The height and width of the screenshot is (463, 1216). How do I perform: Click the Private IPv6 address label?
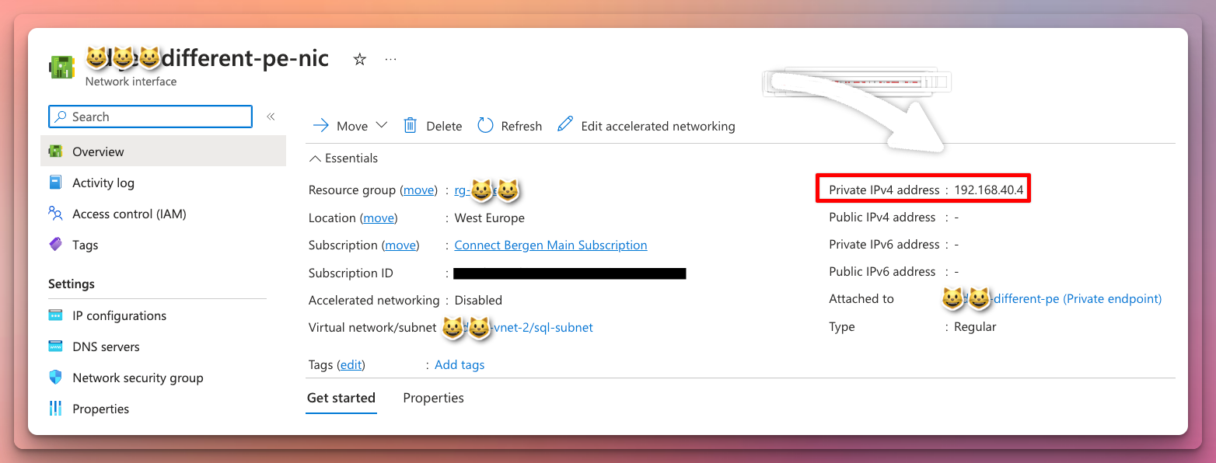(884, 245)
